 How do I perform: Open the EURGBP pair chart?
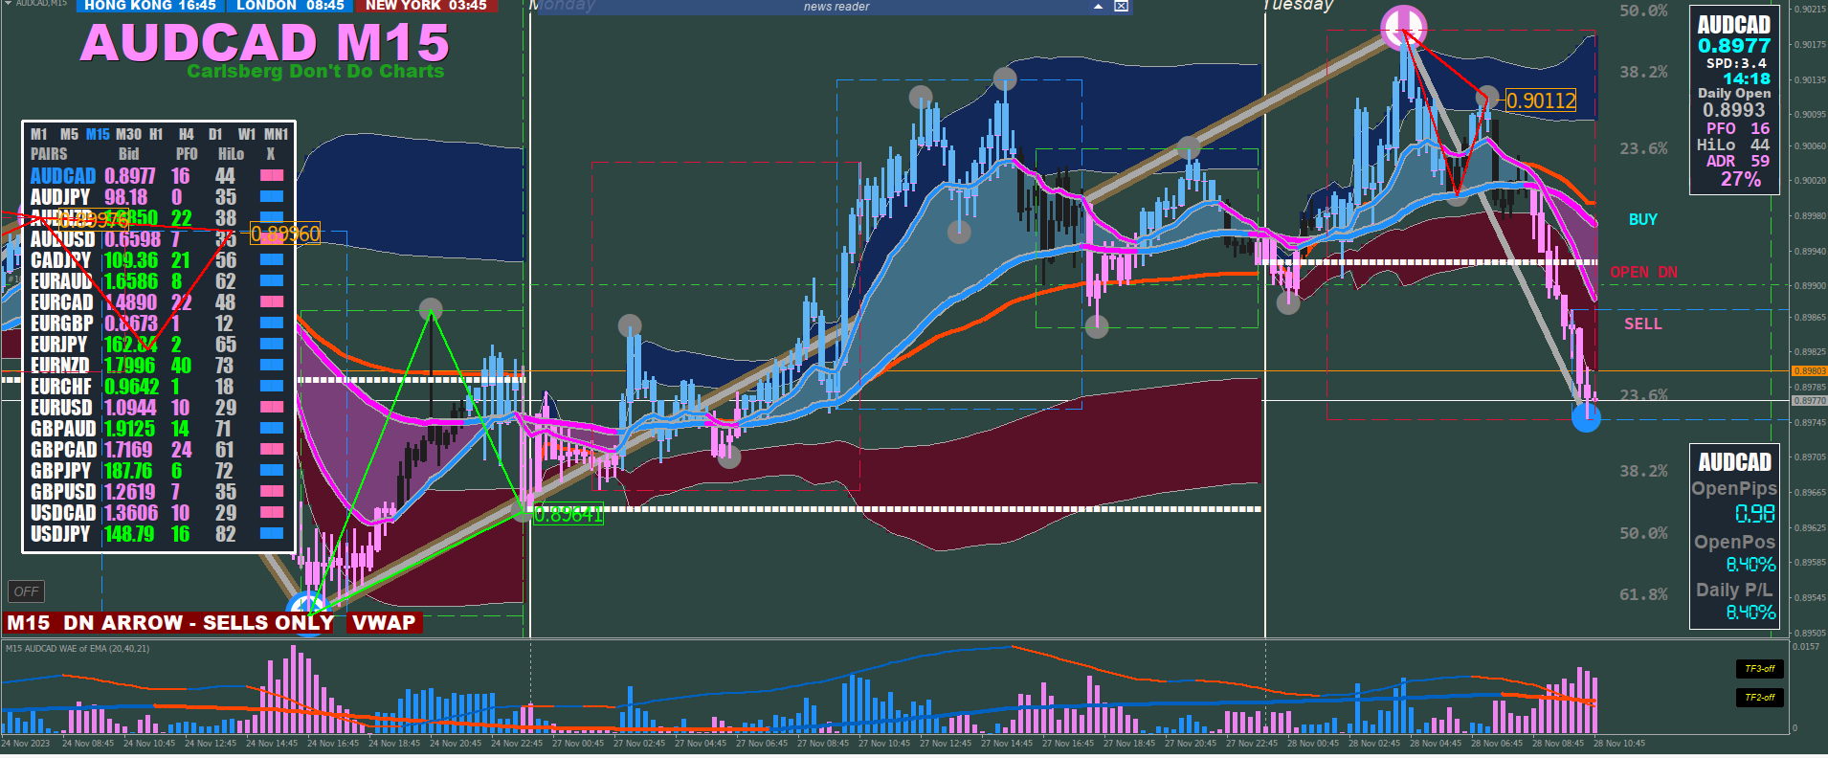click(62, 323)
